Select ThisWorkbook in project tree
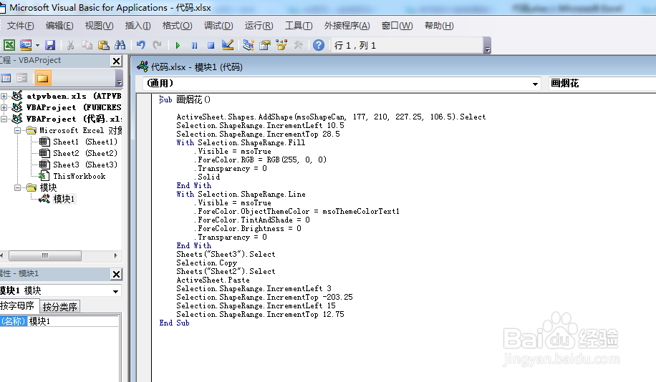656x382 pixels. click(x=79, y=177)
